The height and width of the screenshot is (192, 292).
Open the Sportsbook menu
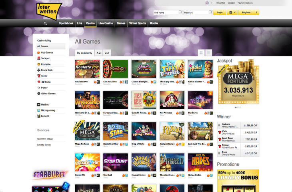click(x=66, y=23)
